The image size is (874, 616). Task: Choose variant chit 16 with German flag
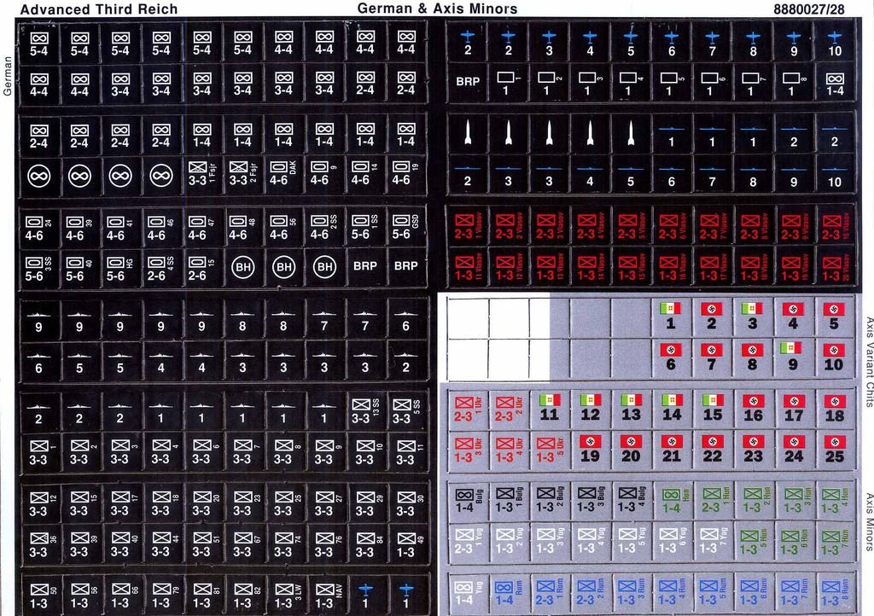coord(753,409)
